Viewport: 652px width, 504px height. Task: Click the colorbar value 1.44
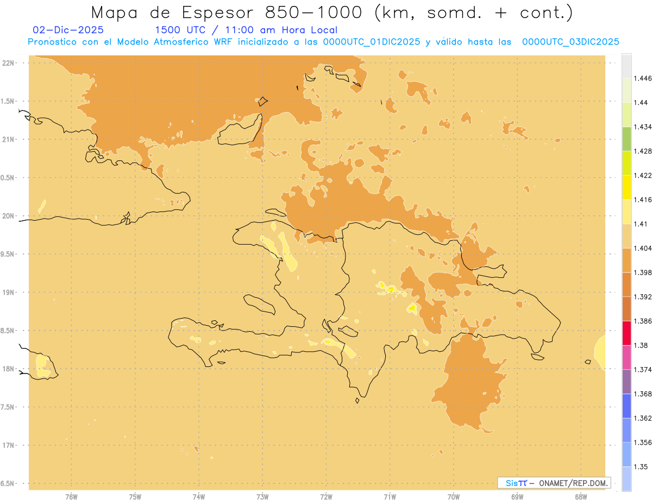[641, 102]
